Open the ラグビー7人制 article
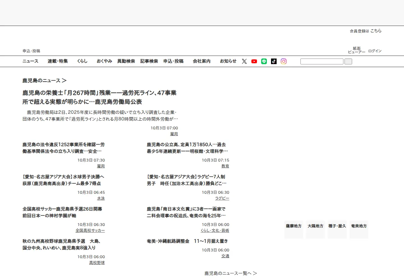 [x=187, y=180]
